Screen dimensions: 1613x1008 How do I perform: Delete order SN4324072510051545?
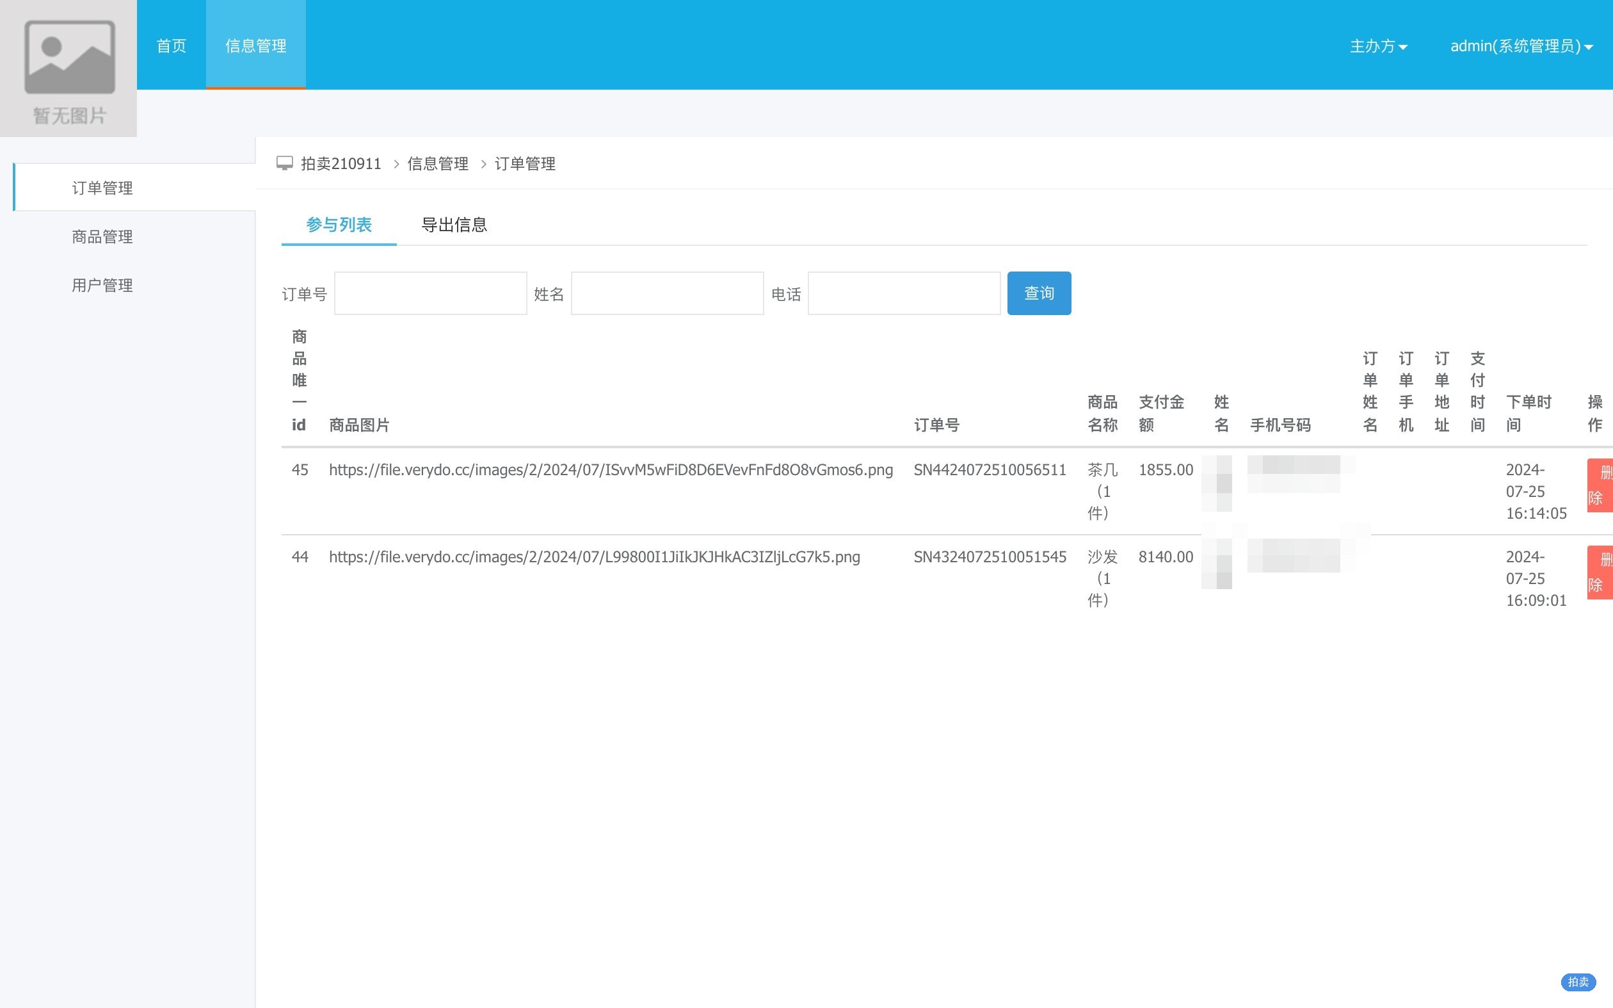[x=1600, y=572]
